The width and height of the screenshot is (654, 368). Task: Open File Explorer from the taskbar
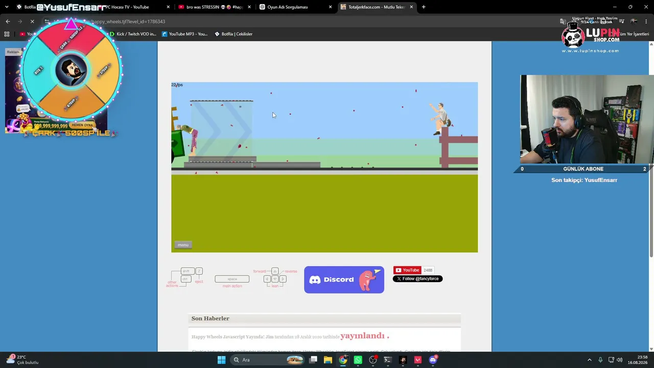click(x=328, y=360)
